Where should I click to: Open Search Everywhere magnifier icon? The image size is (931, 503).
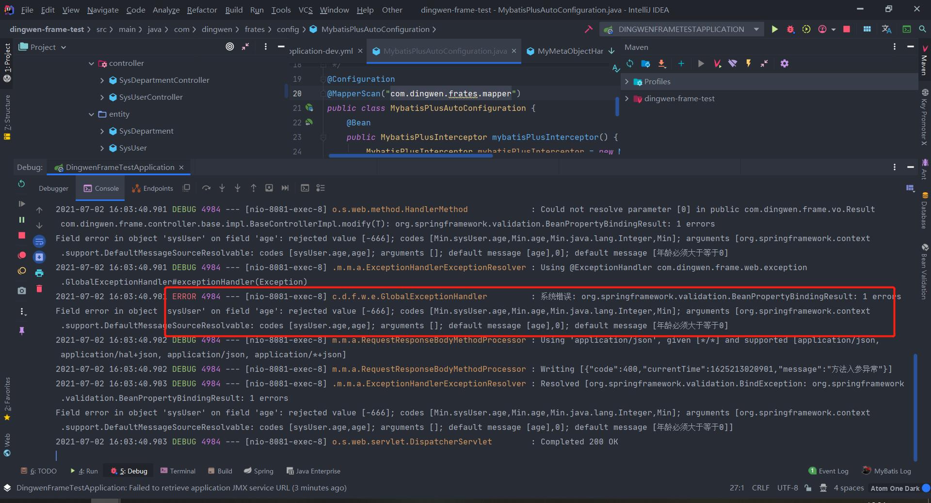point(922,29)
